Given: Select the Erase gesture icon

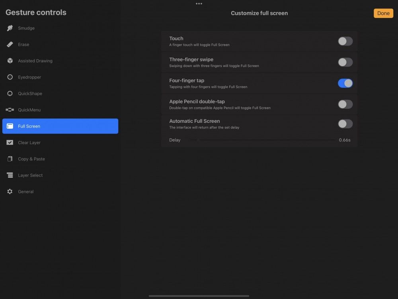Looking at the screenshot, I should [9, 44].
